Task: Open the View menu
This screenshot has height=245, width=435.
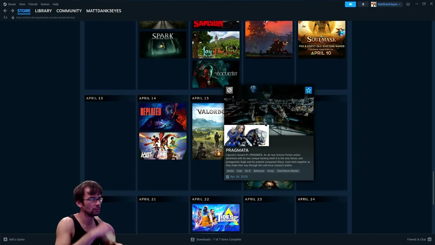Action: point(22,4)
